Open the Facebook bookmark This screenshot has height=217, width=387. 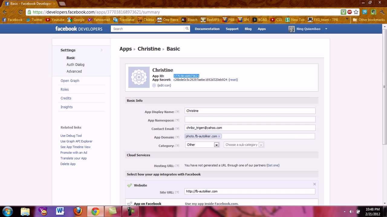click(12, 20)
